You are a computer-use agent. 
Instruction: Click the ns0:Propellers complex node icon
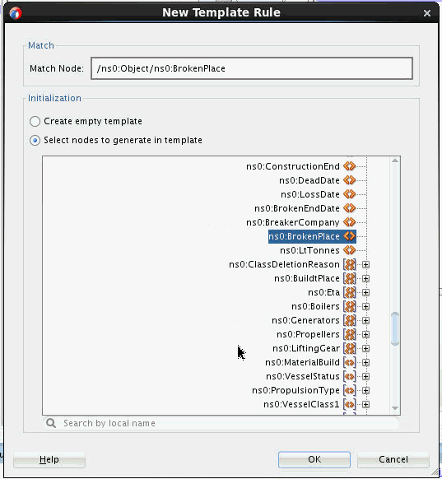coord(350,334)
